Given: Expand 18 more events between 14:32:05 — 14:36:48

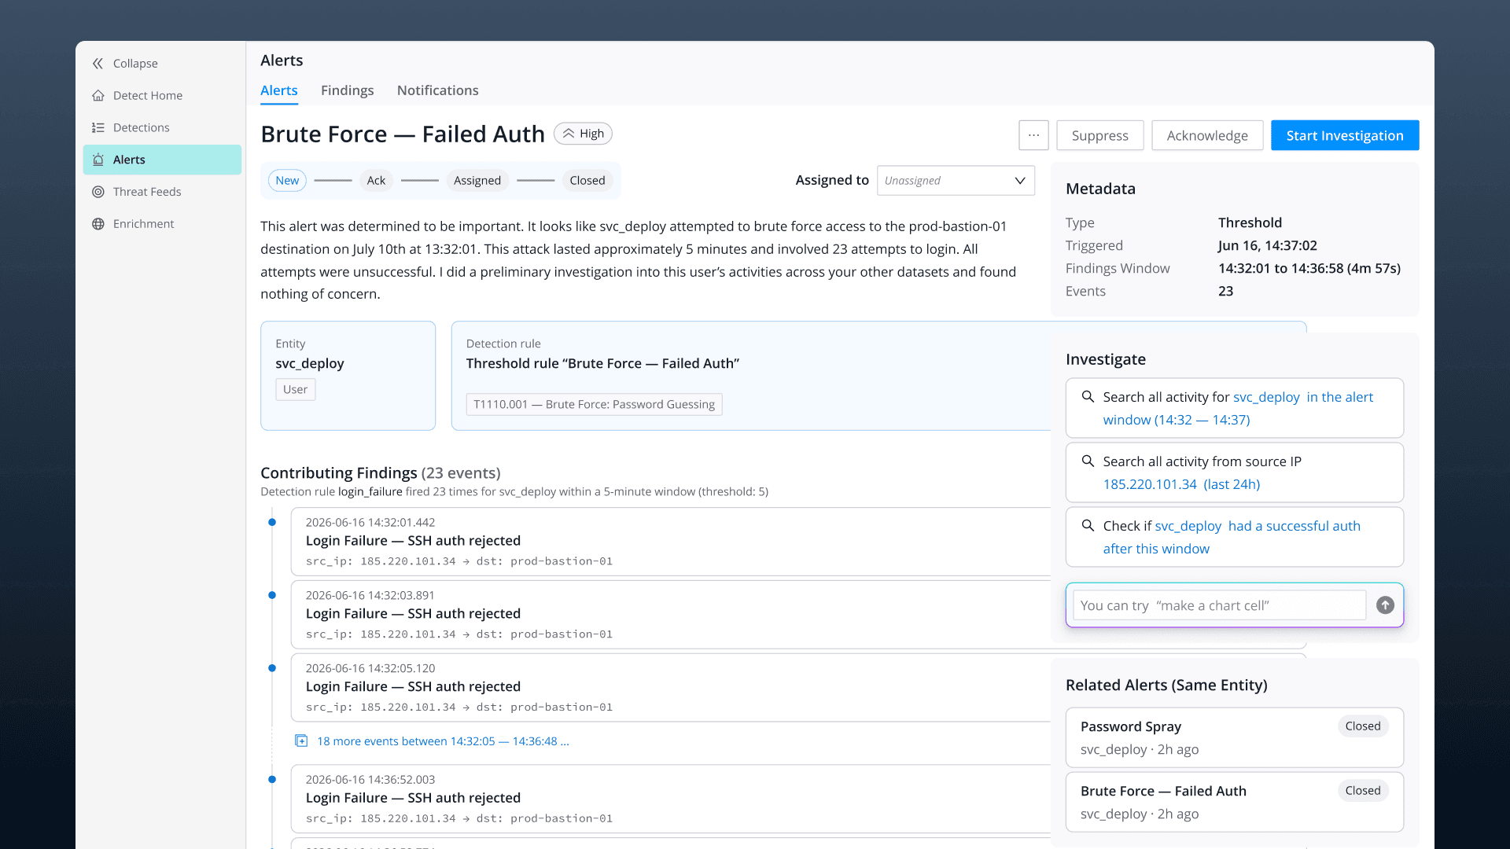Looking at the screenshot, I should coord(443,741).
